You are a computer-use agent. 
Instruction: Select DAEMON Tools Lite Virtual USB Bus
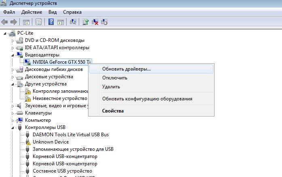click(71, 135)
